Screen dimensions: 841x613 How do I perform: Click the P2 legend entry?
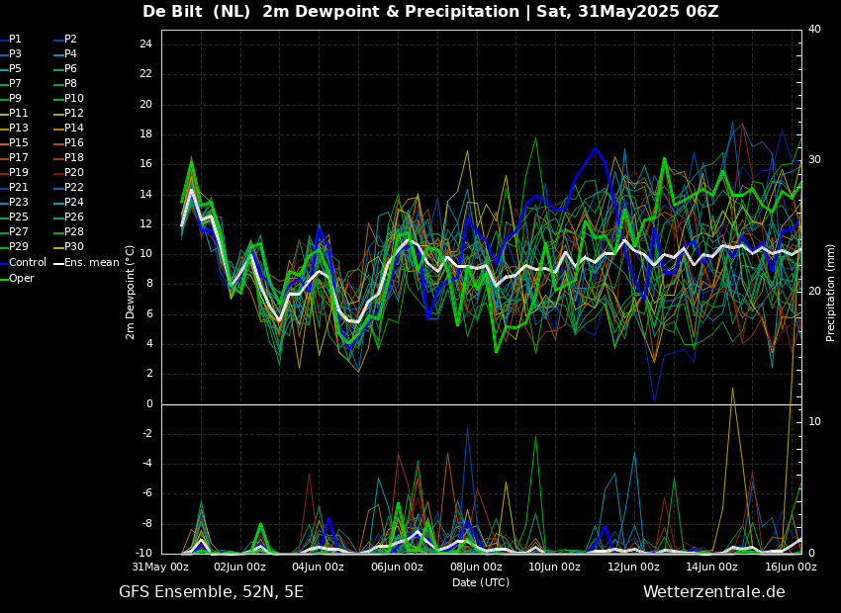(x=66, y=40)
